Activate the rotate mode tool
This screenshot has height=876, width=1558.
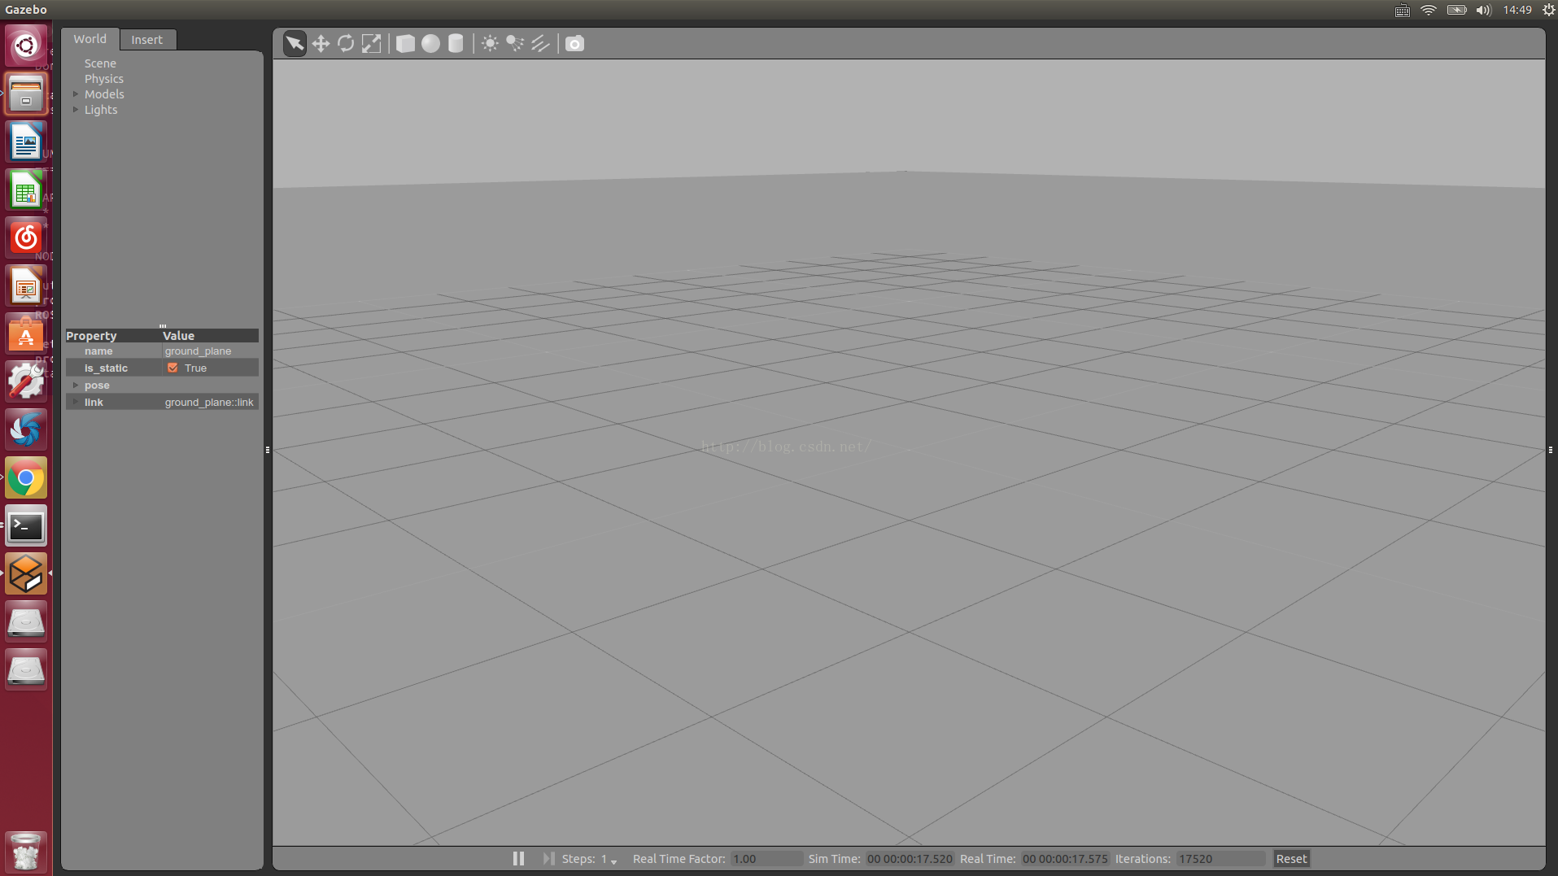tap(346, 43)
